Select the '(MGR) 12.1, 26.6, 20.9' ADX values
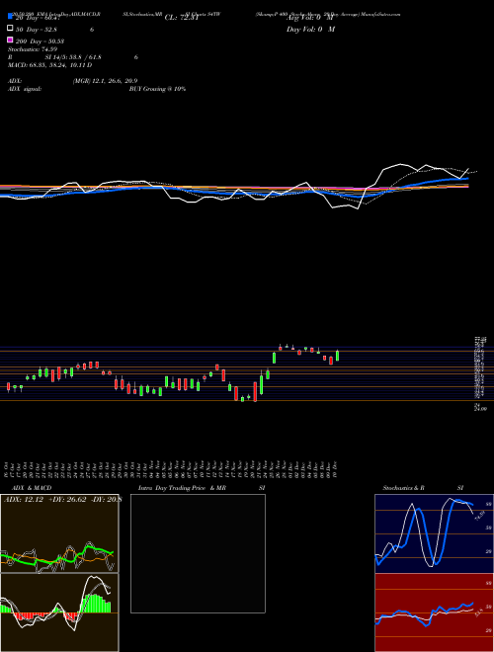Screen dimensions: 494x652 [105, 81]
